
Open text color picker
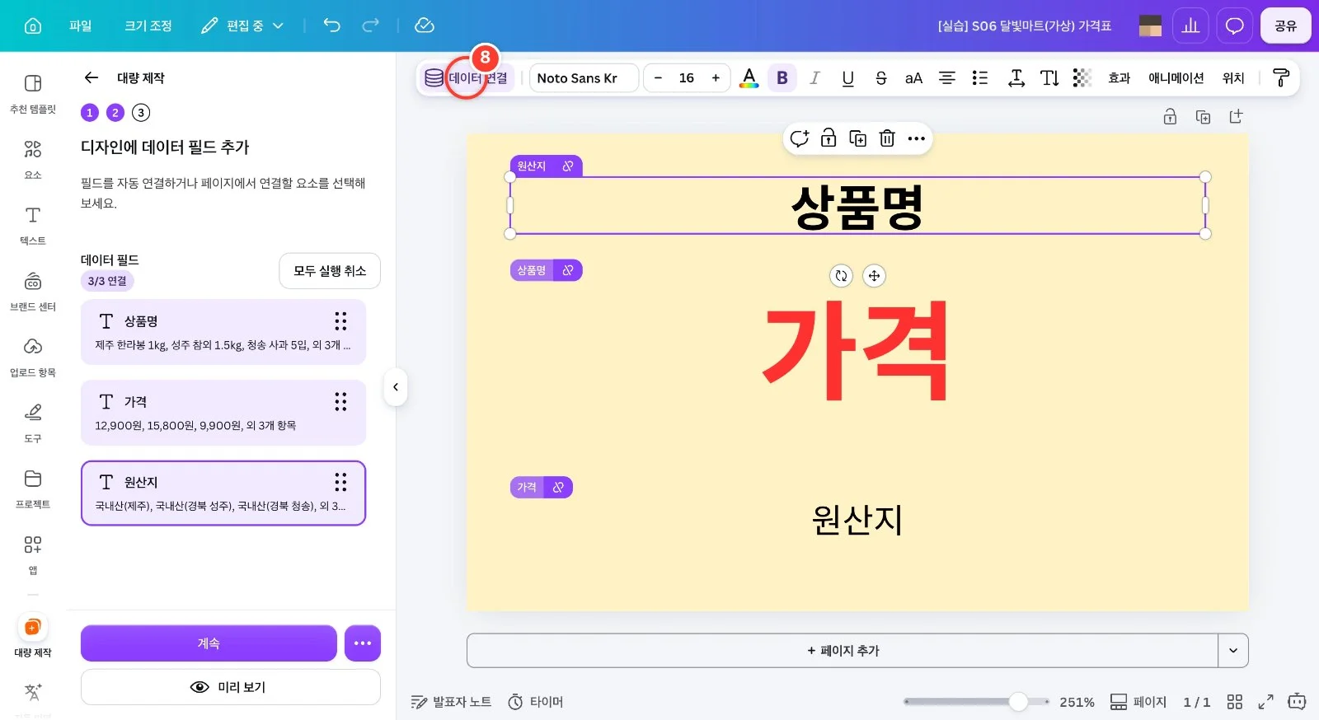tap(749, 78)
